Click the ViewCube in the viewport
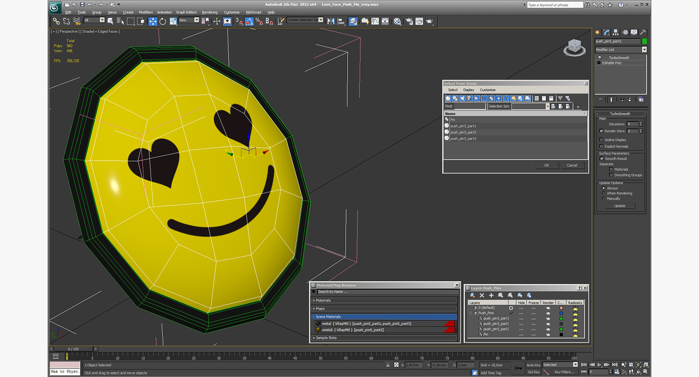 [x=575, y=47]
